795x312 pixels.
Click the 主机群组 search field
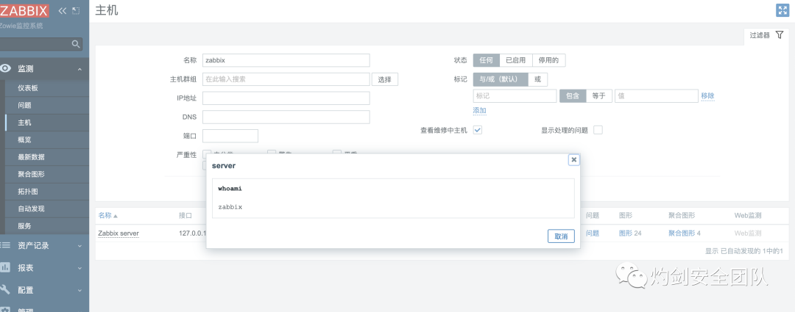[286, 79]
